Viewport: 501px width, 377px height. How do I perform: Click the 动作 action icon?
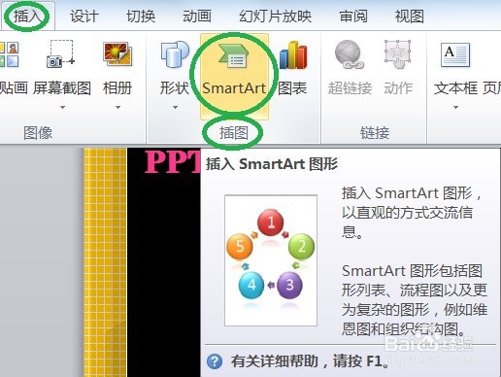click(x=398, y=54)
